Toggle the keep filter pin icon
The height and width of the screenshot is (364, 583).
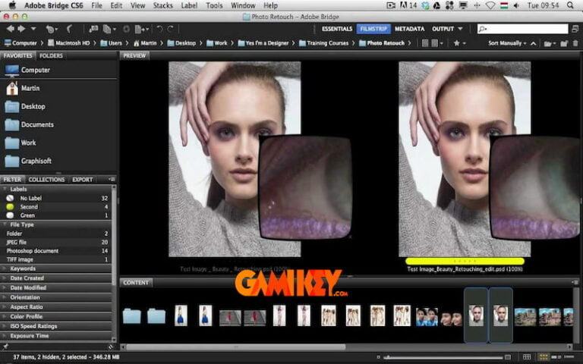pos(5,346)
